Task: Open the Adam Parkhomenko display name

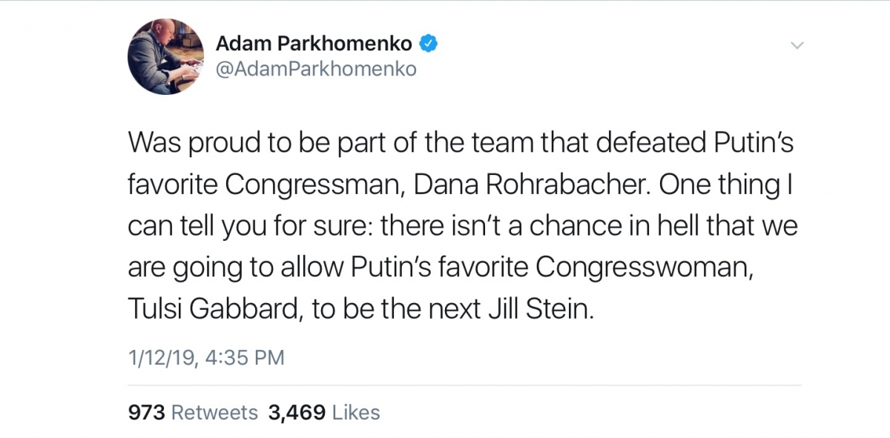Action: [x=313, y=44]
